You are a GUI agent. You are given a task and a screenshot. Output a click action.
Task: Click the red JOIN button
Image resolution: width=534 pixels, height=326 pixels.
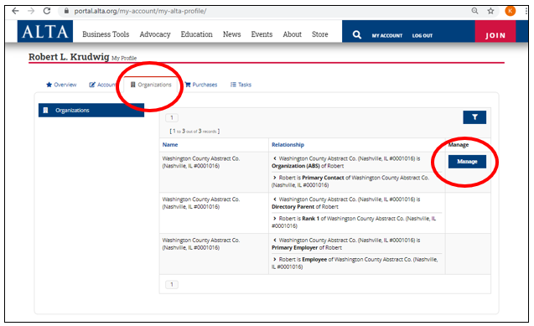pos(495,31)
